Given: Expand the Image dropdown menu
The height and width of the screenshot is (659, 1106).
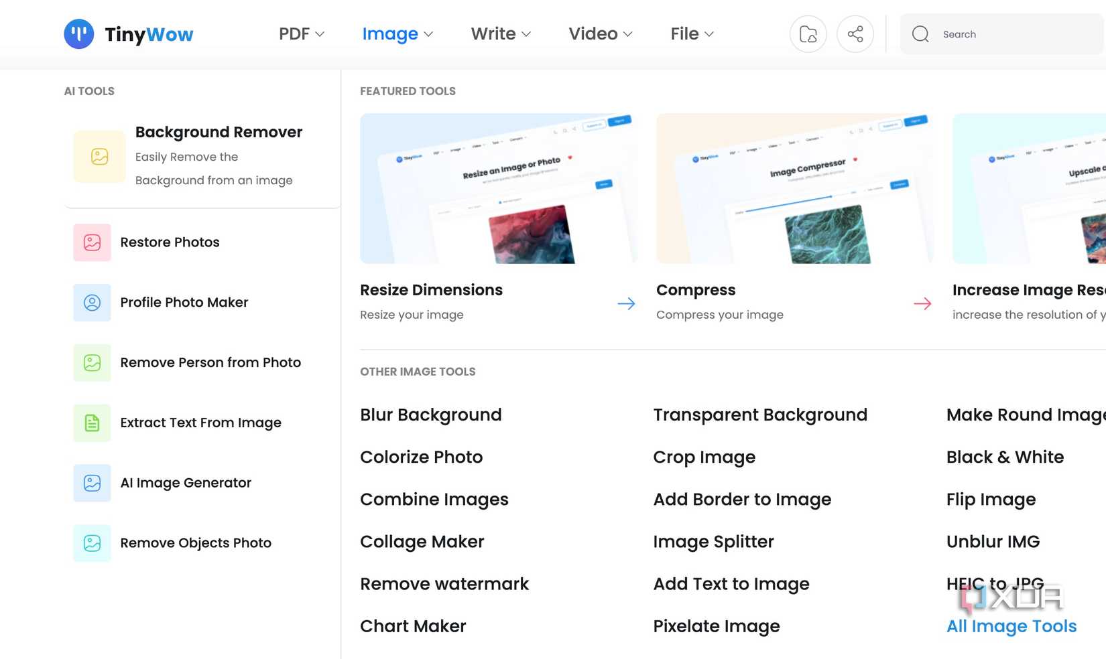Looking at the screenshot, I should pos(397,34).
